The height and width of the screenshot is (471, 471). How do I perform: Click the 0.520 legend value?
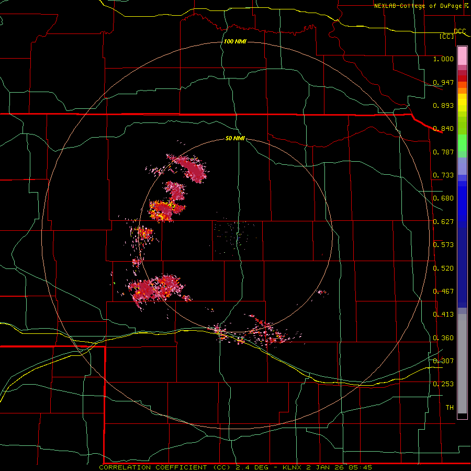pyautogui.click(x=443, y=268)
